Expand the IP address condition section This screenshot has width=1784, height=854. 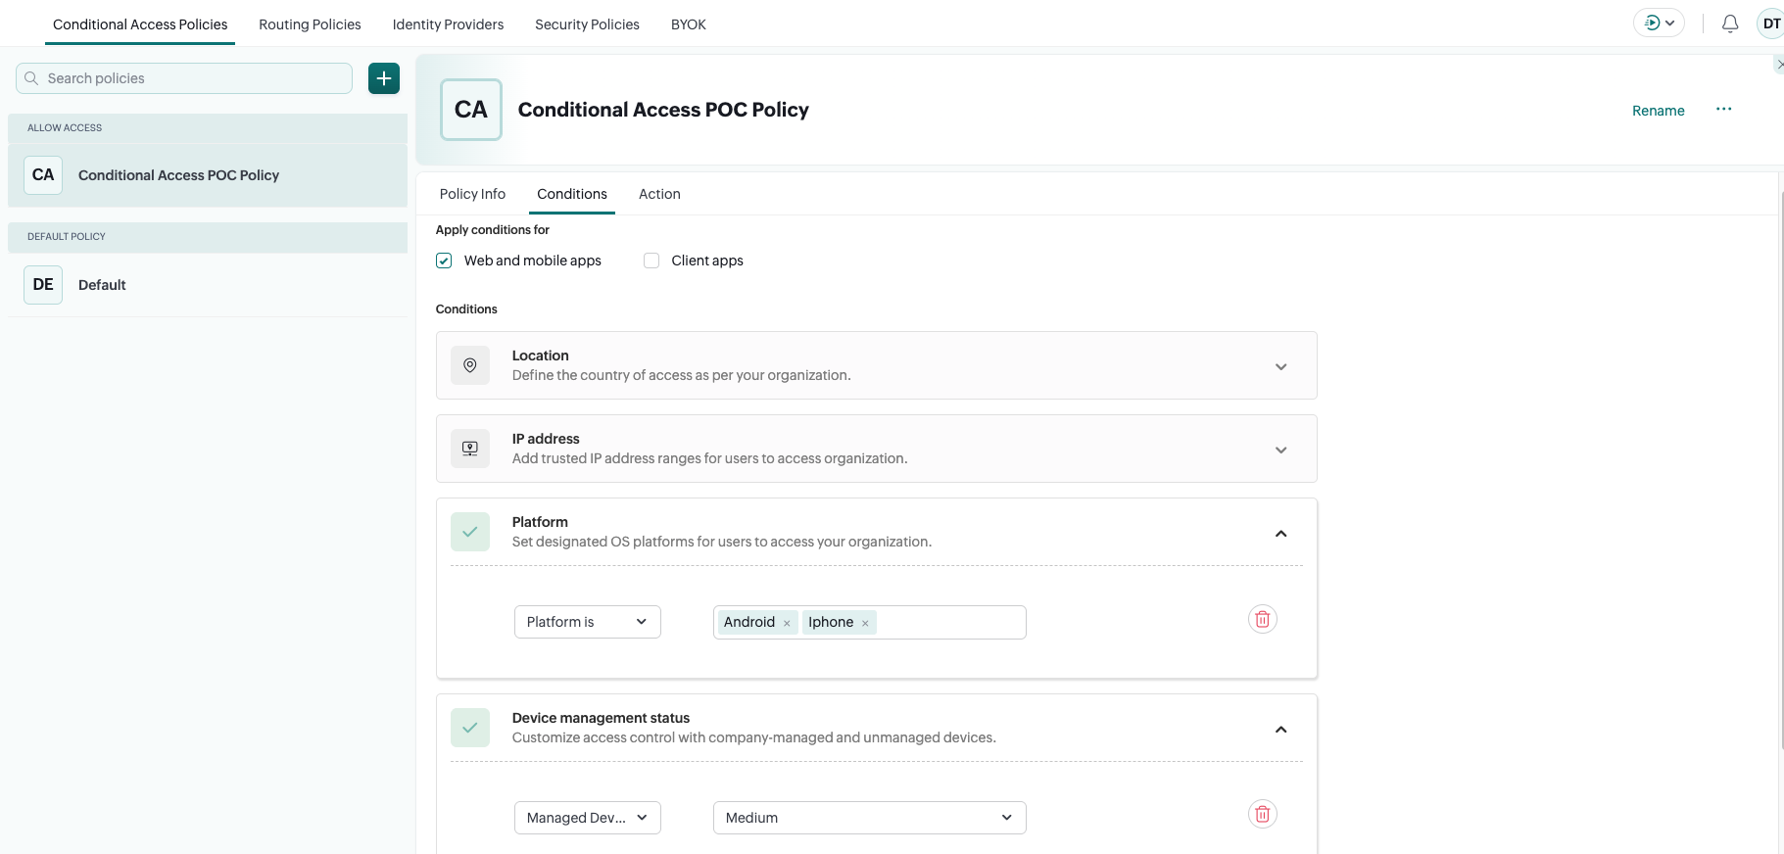click(1280, 450)
